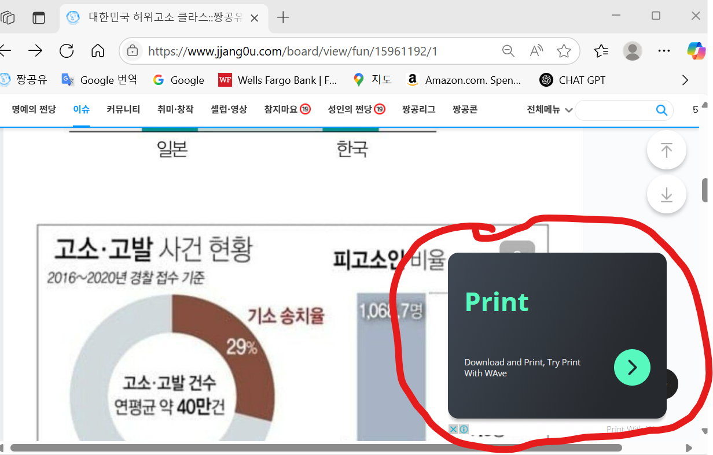Click the horizontal scrollbar right arrow

[689, 447]
